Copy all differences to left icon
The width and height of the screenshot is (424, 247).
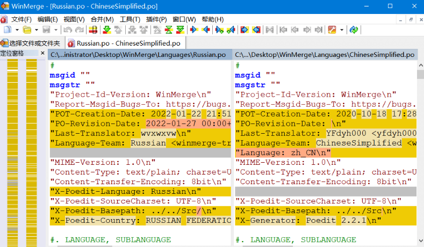pyautogui.click(x=256, y=30)
